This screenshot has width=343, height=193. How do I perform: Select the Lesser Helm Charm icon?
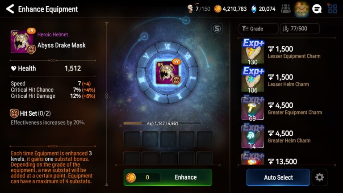253,80
